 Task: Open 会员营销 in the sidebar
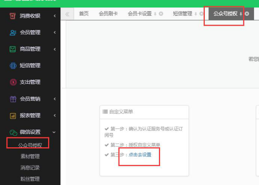tap(30, 99)
